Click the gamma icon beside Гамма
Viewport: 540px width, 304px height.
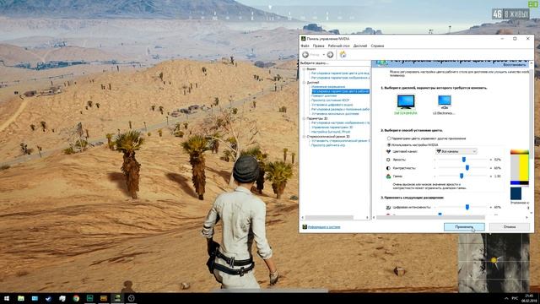[388, 176]
